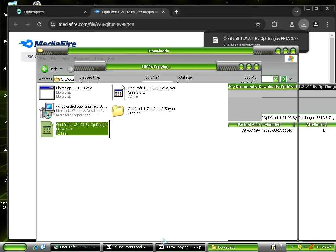
Task: Open Chrome downloads tray icon
Action: point(304,24)
